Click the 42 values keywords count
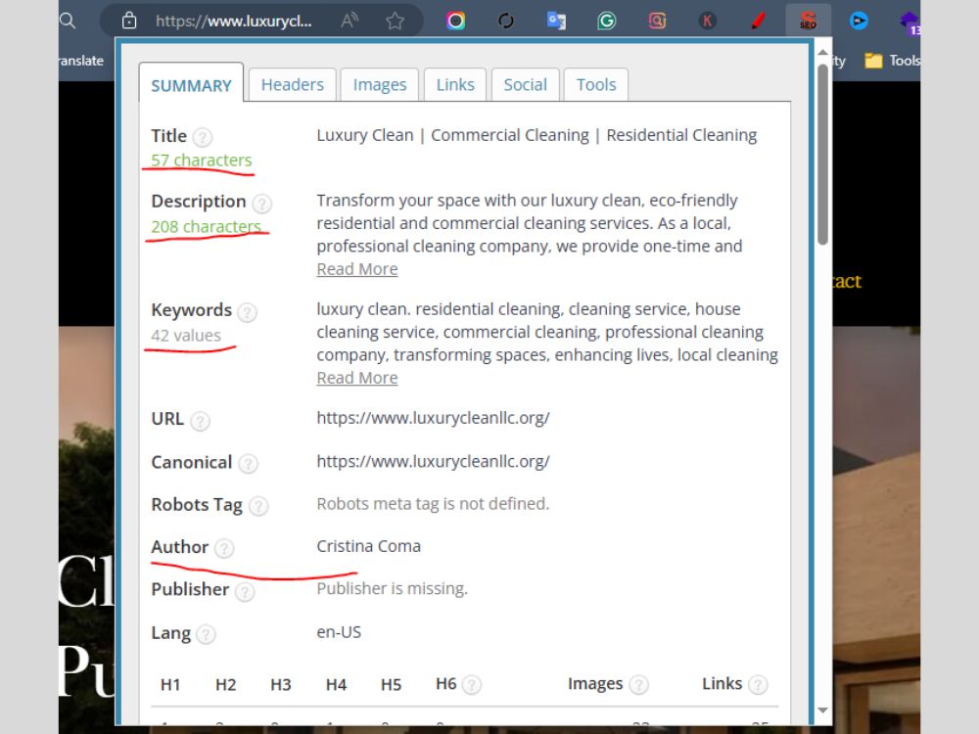 coord(185,336)
